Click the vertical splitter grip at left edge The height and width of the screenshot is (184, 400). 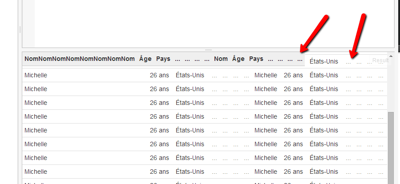(20, 30)
